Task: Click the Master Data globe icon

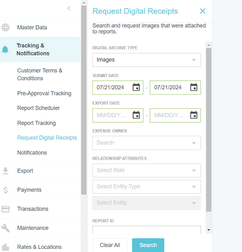Action: coord(5,27)
